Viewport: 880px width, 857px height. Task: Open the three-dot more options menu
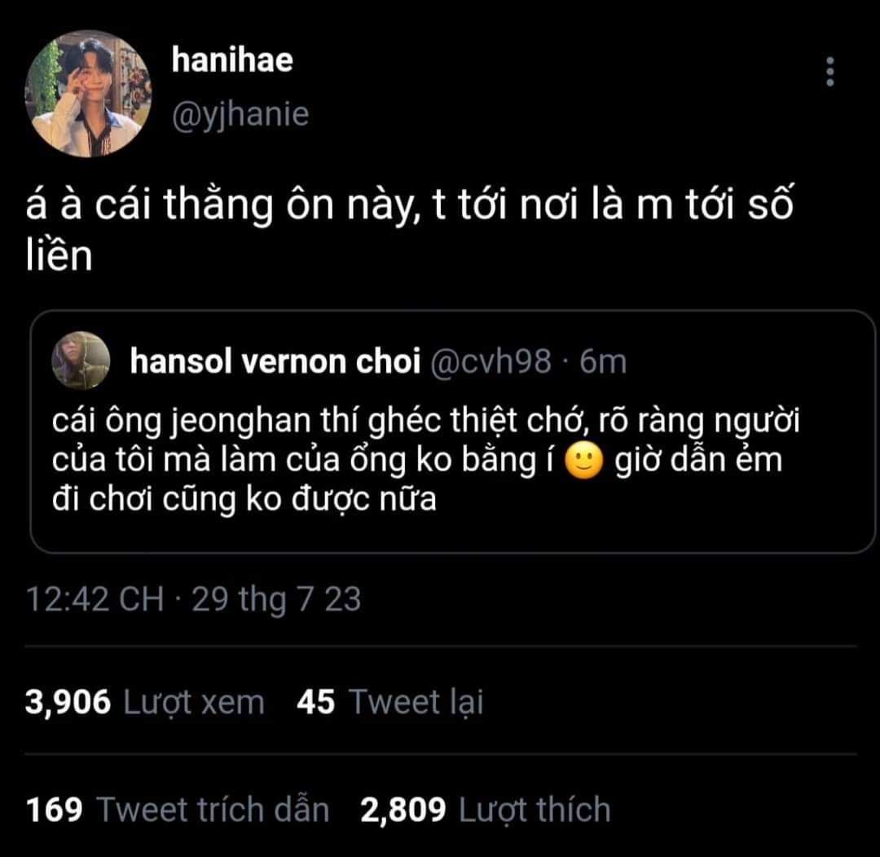pyautogui.click(x=830, y=71)
